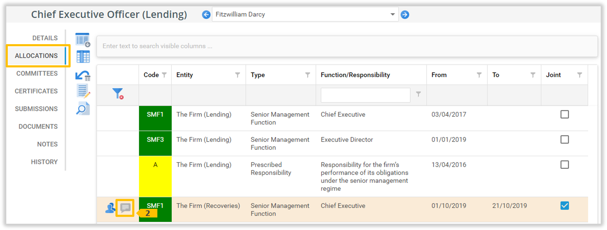The image size is (607, 230).
Task: Clear filters using funnel icon with red X
Action: click(x=118, y=94)
